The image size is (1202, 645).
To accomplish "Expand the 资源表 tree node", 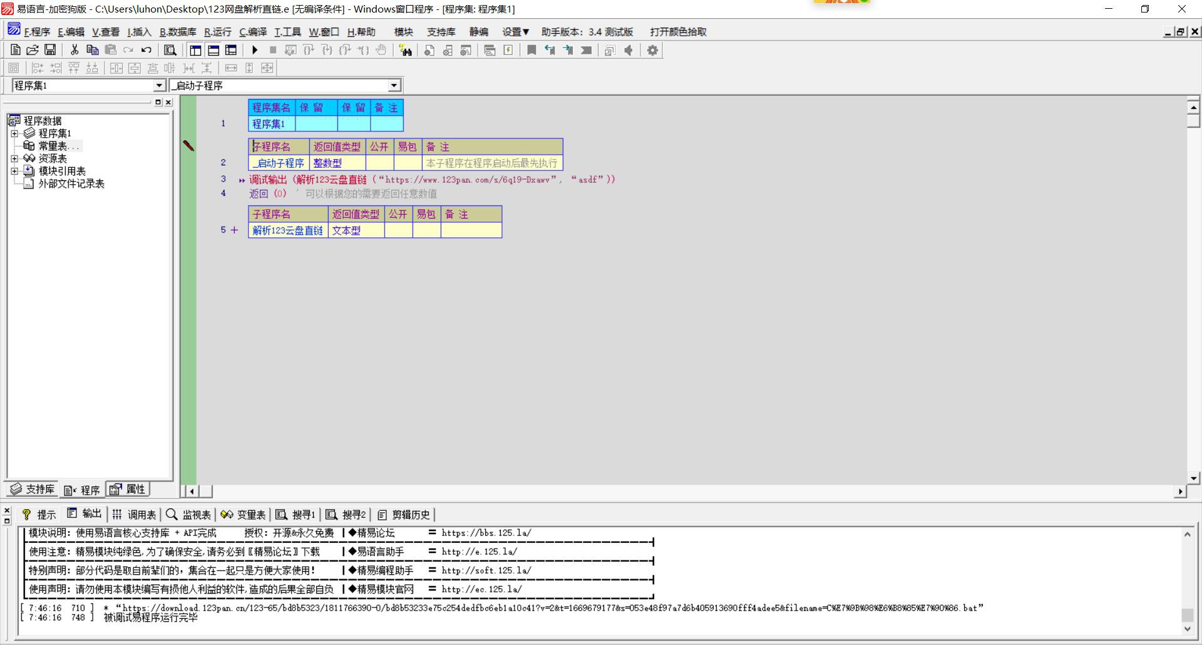I will coord(14,158).
